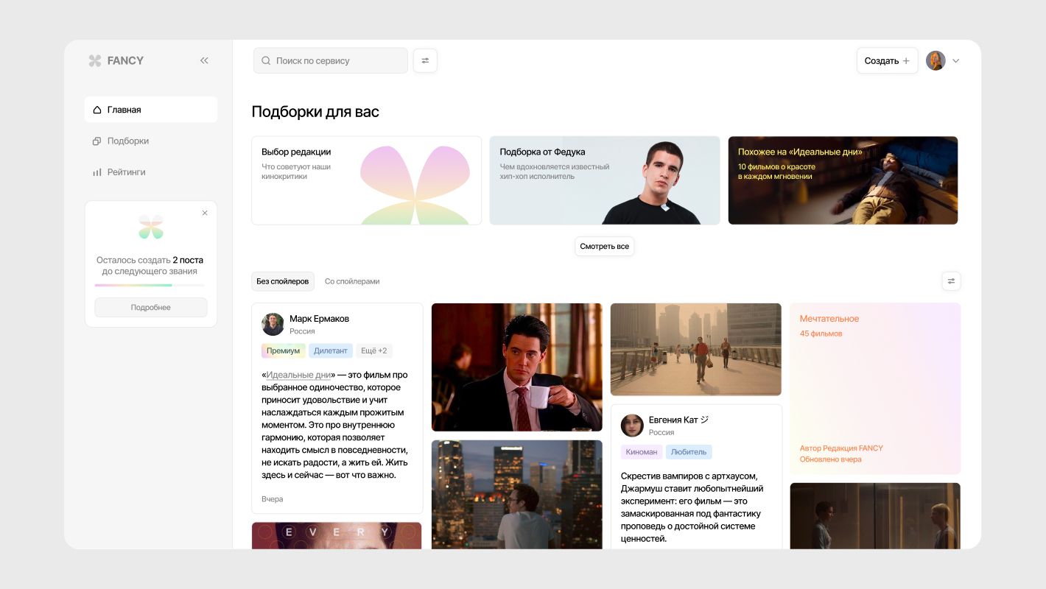Select the Без спойлеров filter
Screen dimensions: 1046x589
(x=283, y=281)
